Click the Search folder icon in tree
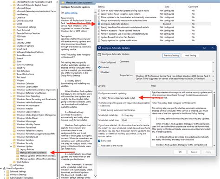220x179 pixels. (x=14, y=39)
